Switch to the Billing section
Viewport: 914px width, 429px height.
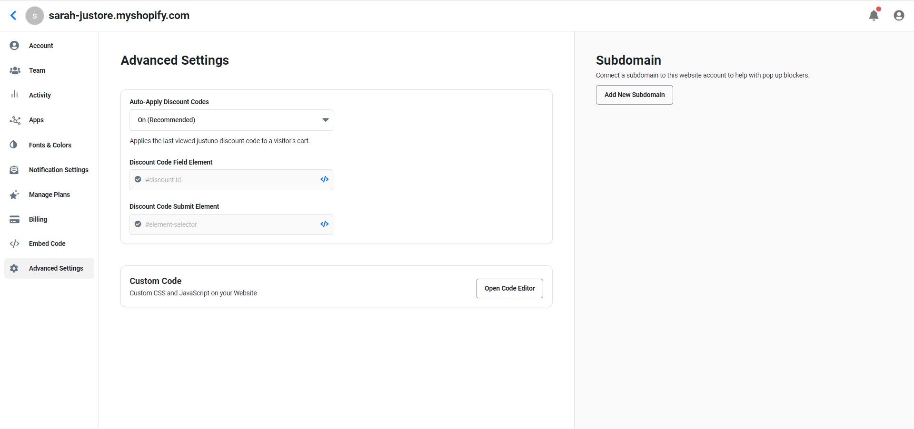coord(38,219)
